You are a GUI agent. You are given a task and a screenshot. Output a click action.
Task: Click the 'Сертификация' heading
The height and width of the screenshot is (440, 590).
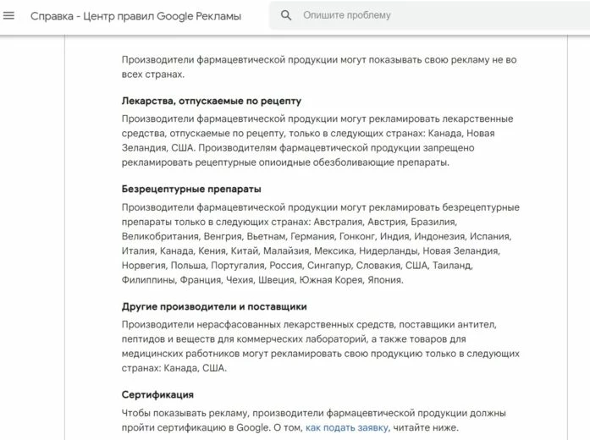pos(157,394)
